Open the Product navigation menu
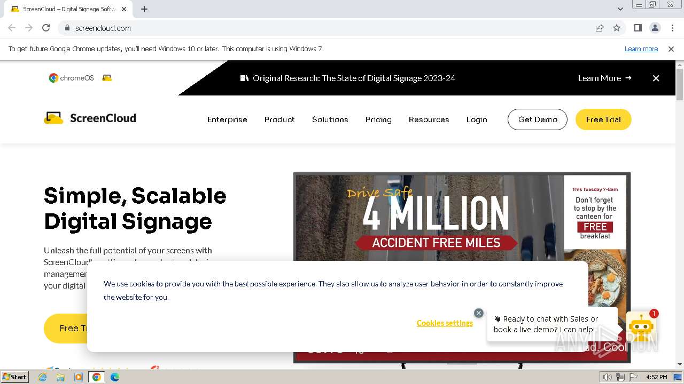Image resolution: width=684 pixels, height=384 pixels. coord(279,119)
